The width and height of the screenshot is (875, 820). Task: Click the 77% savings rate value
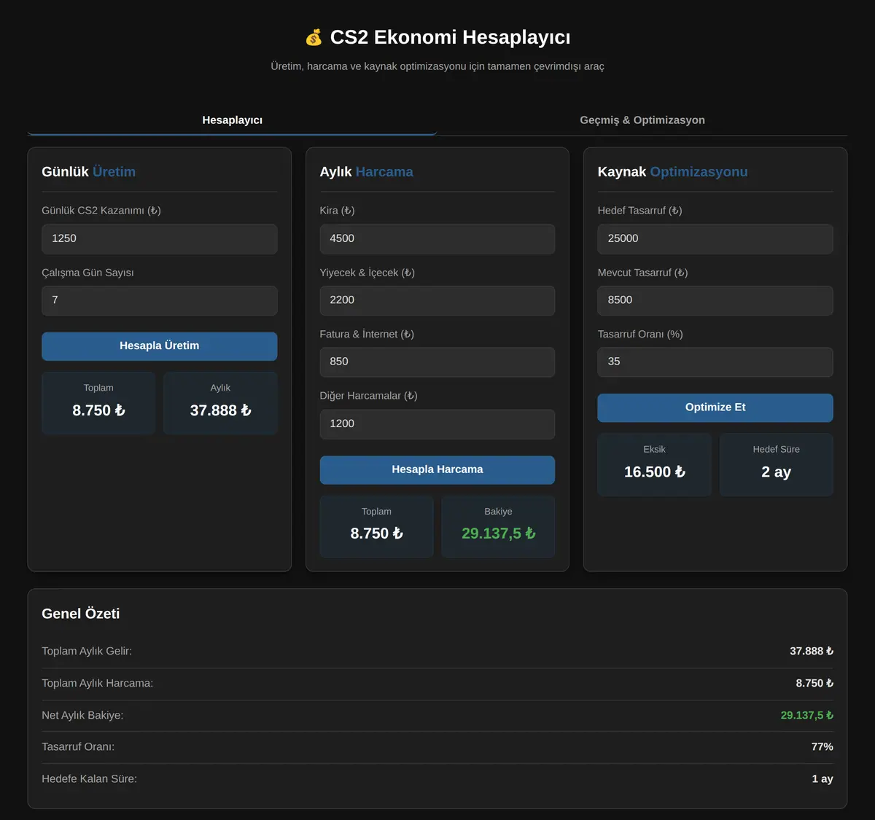coord(822,746)
